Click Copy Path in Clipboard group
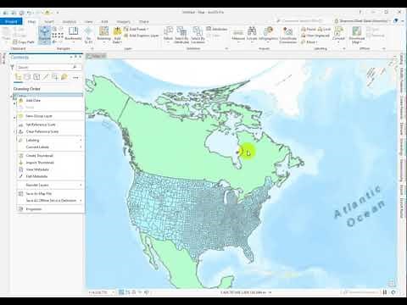Screen dimensions: 407x305 point(24,42)
